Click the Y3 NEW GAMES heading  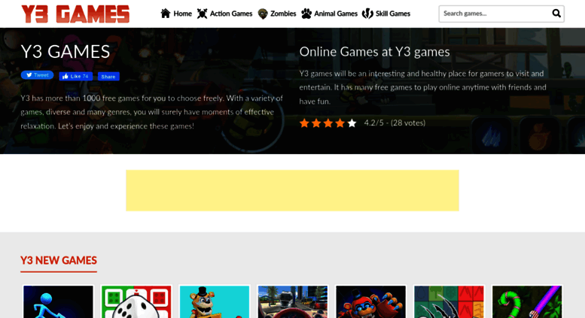(x=59, y=260)
